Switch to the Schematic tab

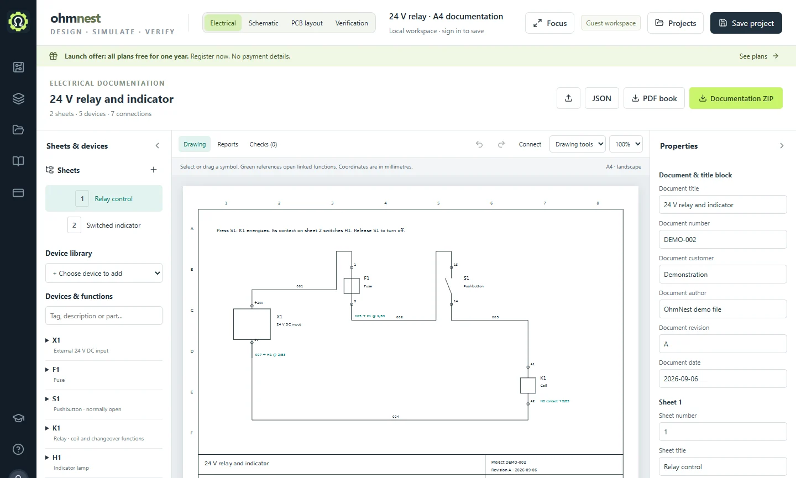[x=263, y=23]
